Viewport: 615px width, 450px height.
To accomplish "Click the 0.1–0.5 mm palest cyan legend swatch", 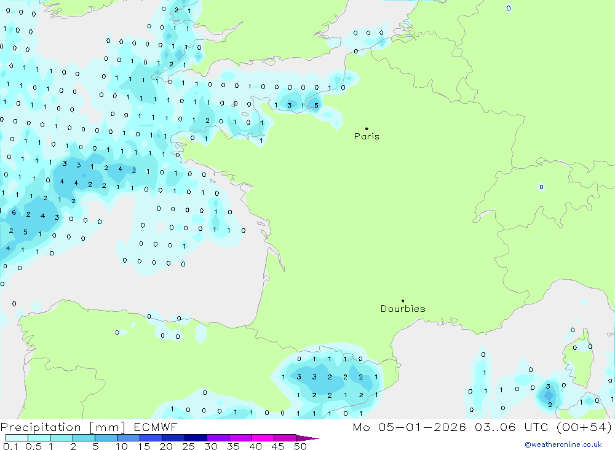I will pos(17,438).
